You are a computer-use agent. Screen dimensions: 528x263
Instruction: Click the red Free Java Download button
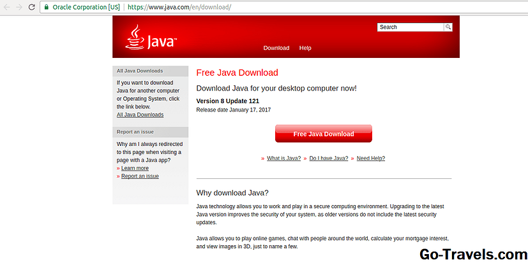coord(324,134)
